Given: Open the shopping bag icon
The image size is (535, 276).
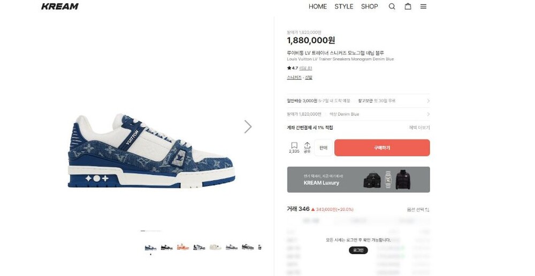Looking at the screenshot, I should point(408,6).
